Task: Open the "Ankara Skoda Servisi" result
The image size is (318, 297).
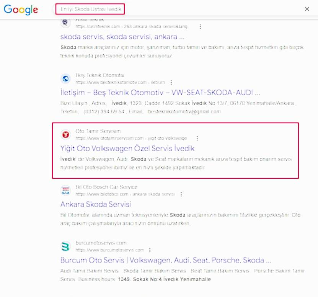Action: coord(96,204)
